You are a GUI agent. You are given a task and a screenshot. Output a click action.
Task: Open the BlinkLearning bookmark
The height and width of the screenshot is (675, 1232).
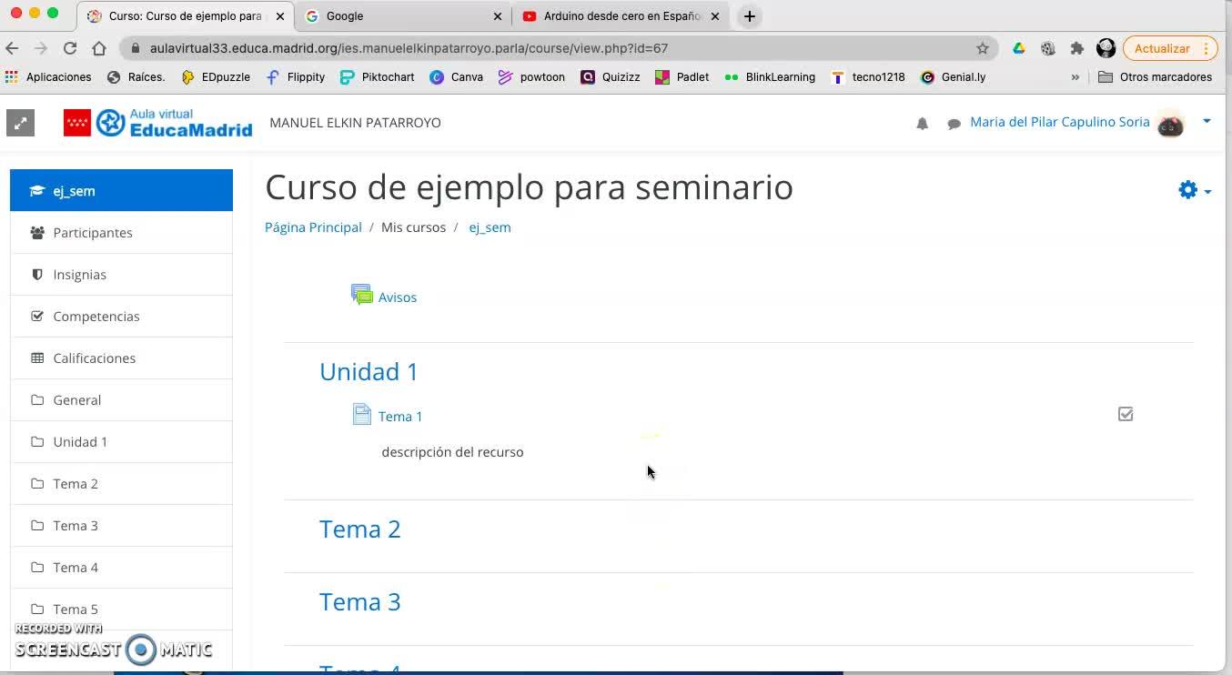[x=770, y=77]
